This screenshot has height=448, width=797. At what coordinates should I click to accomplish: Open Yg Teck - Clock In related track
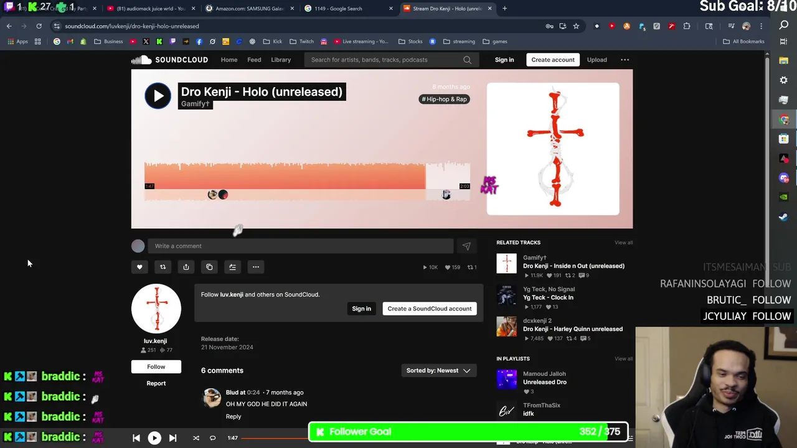point(548,297)
